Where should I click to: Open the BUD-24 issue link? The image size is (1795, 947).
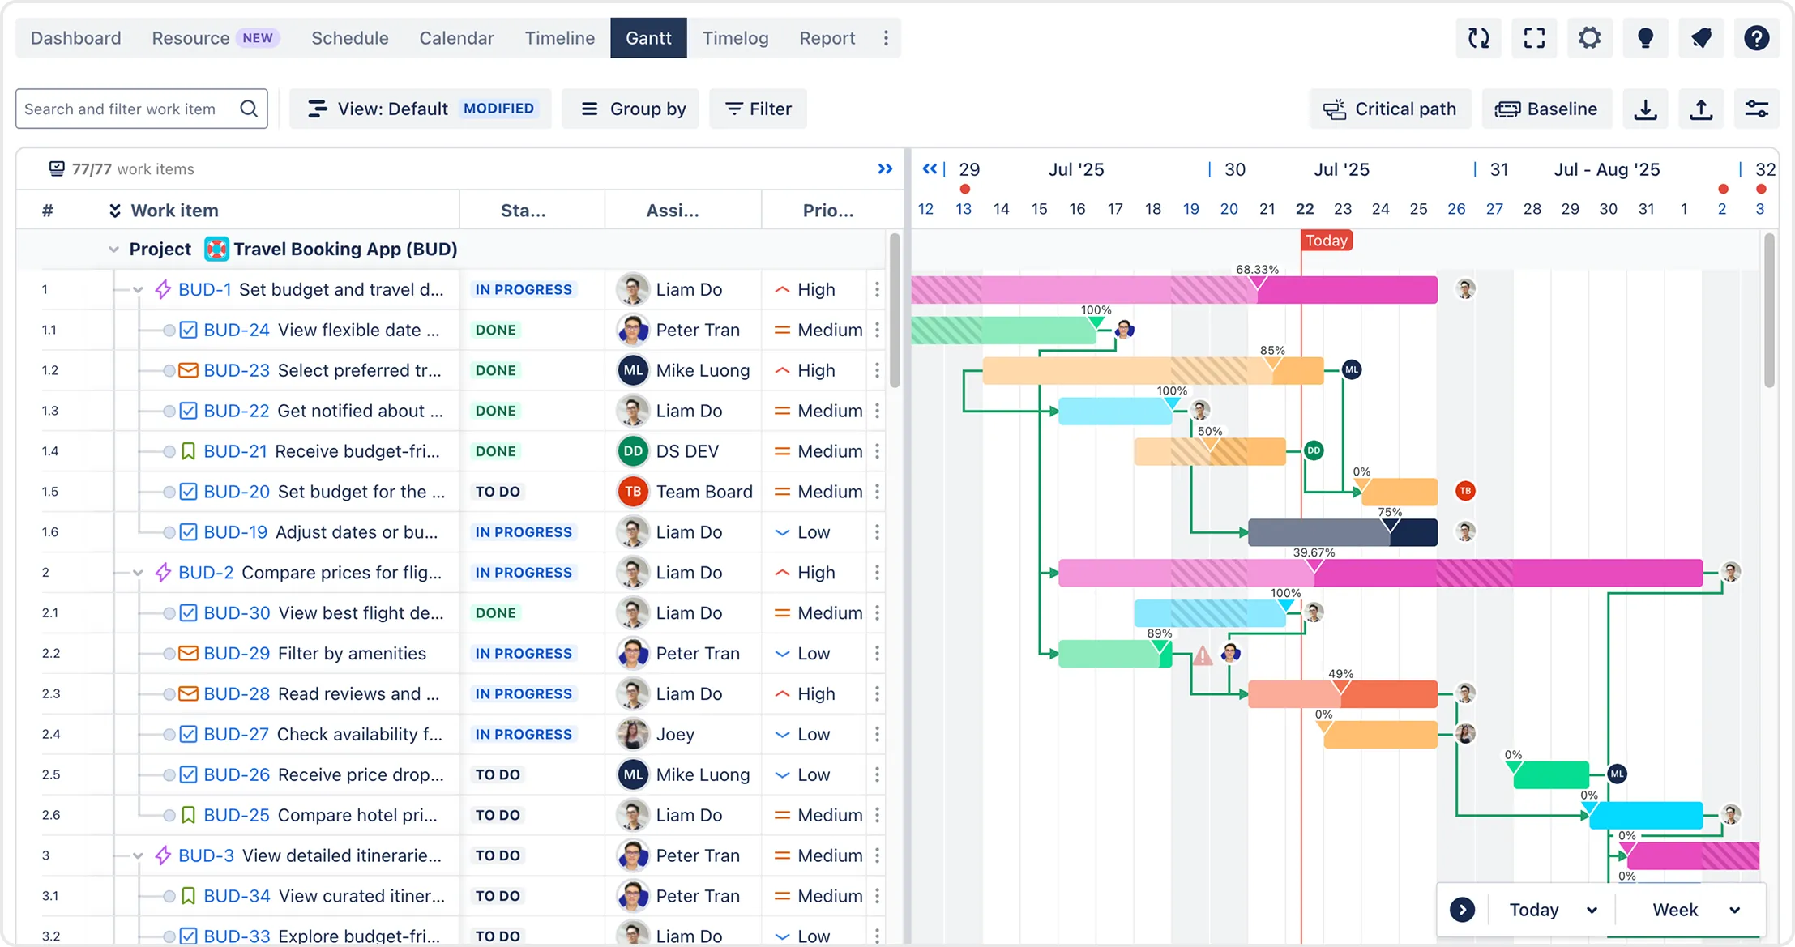pyautogui.click(x=236, y=330)
